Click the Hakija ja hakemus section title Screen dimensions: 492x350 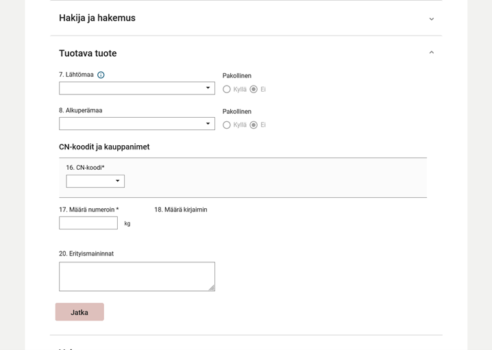click(x=97, y=18)
